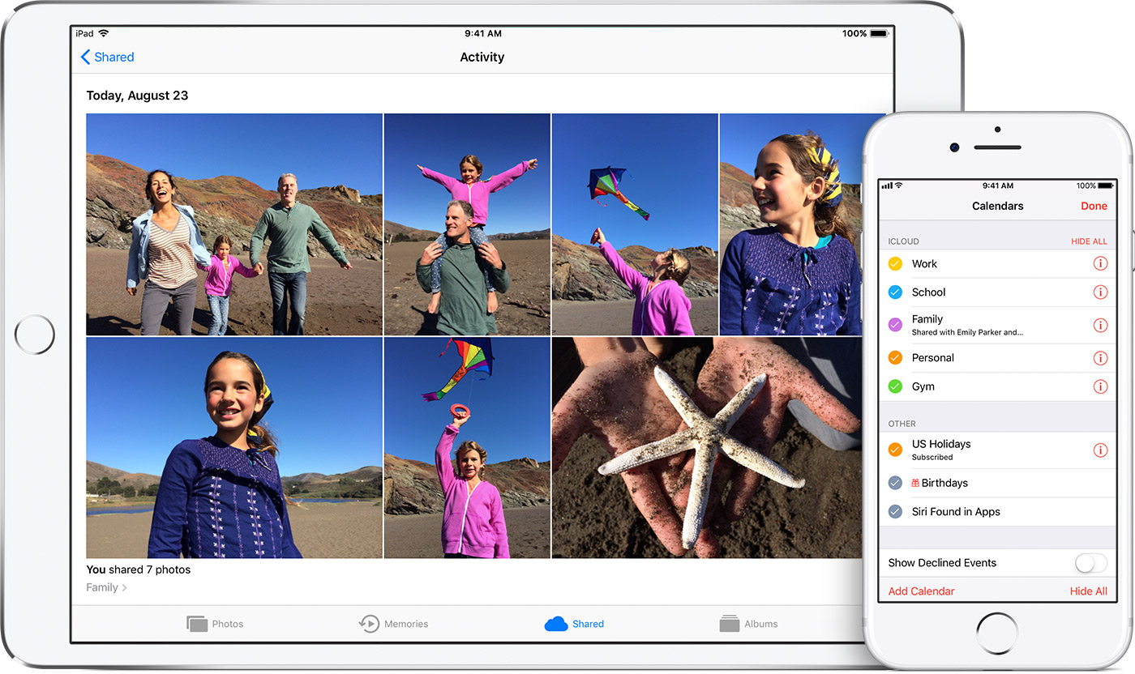Image resolution: width=1135 pixels, height=674 pixels.
Task: Tap the Birthdays gift icon
Action: coord(915,483)
